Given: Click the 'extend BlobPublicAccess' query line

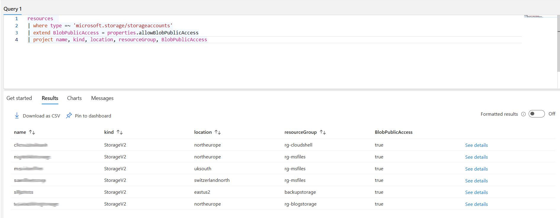Looking at the screenshot, I should (113, 33).
